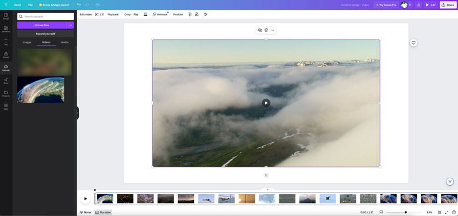Play the timeline with round play button
Image resolution: width=458 pixels, height=216 pixels.
pyautogui.click(x=85, y=198)
